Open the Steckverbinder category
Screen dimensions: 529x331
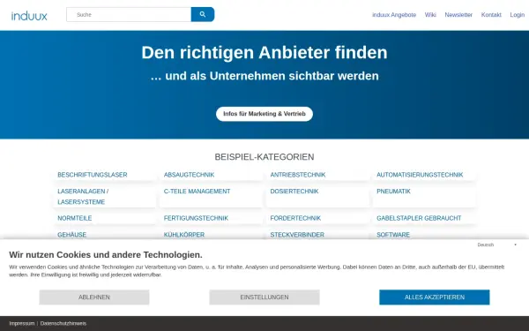pyautogui.click(x=297, y=235)
